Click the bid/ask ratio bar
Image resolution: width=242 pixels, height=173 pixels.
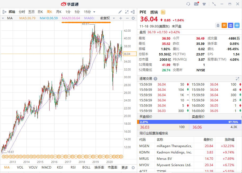click(x=189, y=122)
